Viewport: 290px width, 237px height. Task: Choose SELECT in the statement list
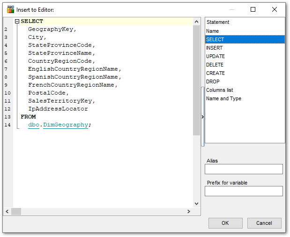(x=216, y=39)
